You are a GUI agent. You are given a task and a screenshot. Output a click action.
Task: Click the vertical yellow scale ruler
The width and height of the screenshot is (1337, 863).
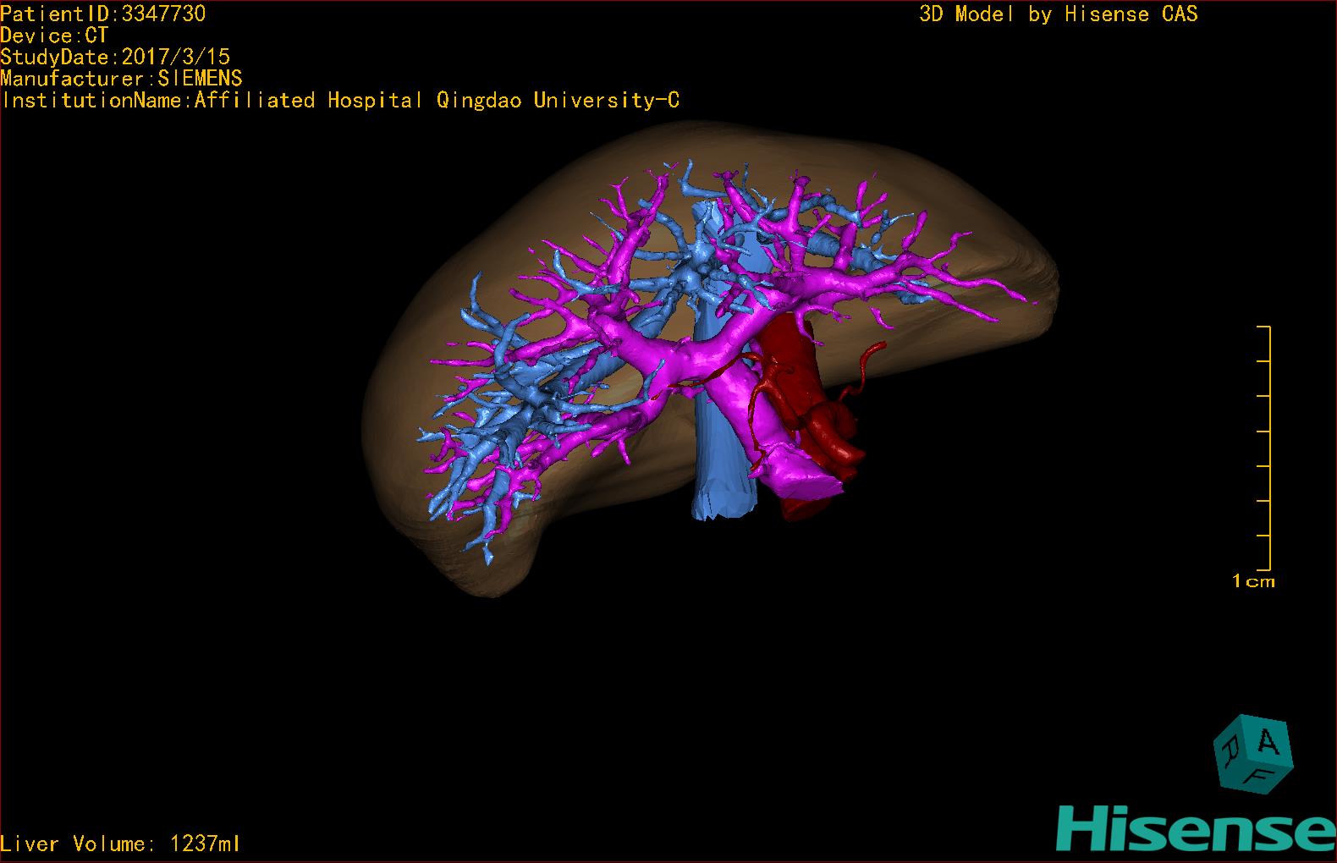click(x=1264, y=448)
